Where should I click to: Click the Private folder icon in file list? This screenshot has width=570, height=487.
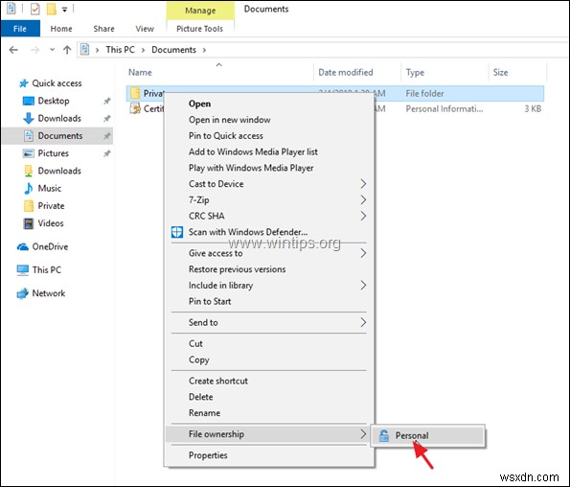tap(135, 93)
